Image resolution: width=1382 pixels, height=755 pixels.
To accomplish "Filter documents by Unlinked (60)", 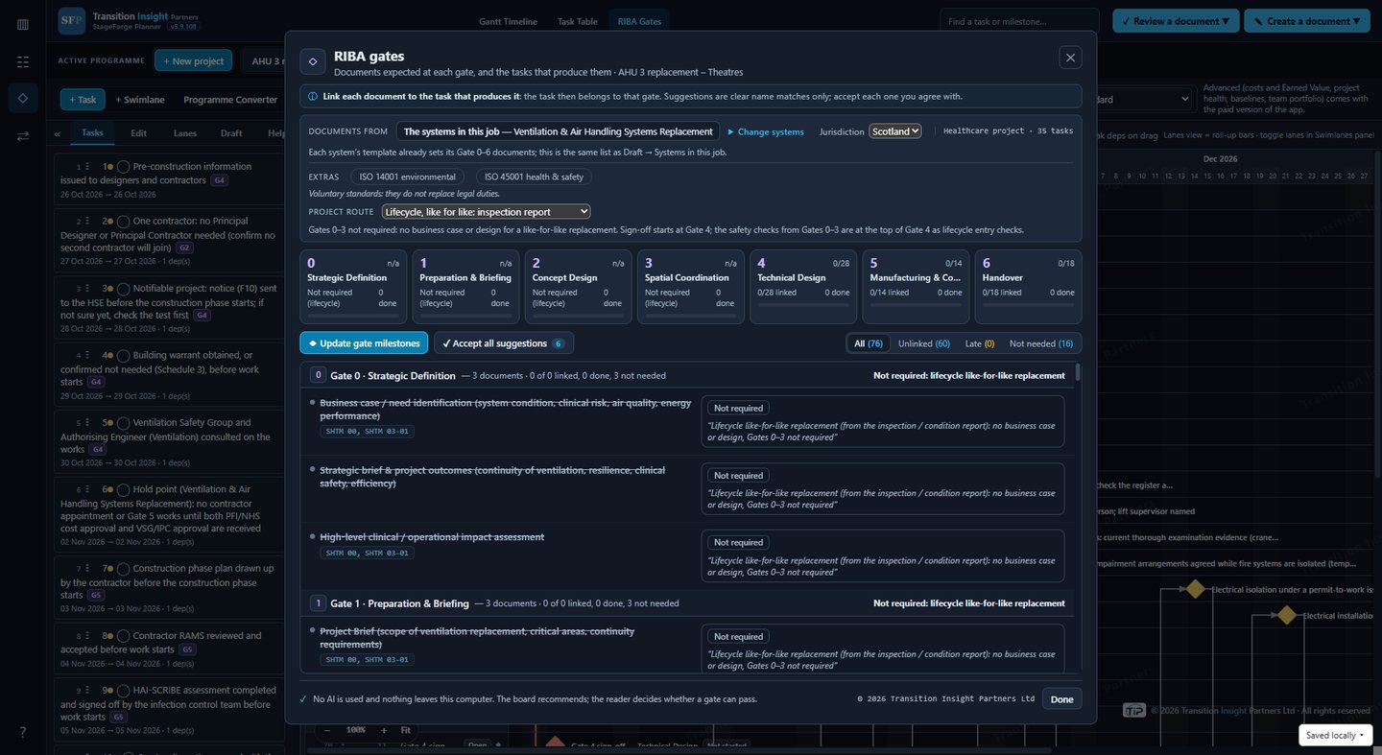I will [x=924, y=343].
